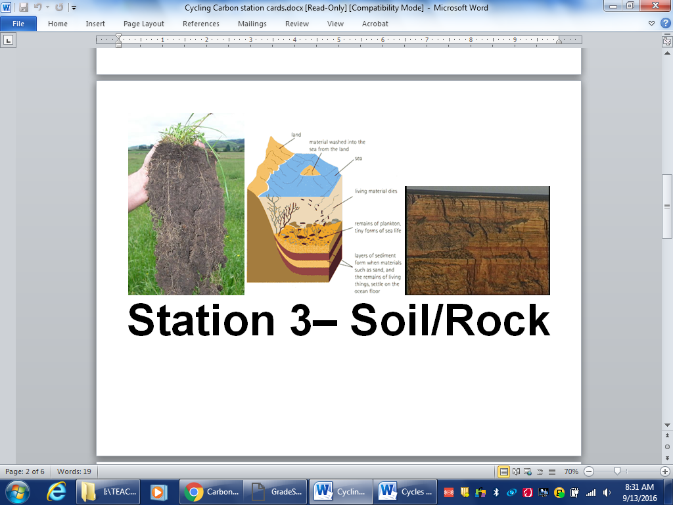Click the 'Page: 2 of 6' status indicator
Image resolution: width=673 pixels, height=505 pixels.
point(25,471)
